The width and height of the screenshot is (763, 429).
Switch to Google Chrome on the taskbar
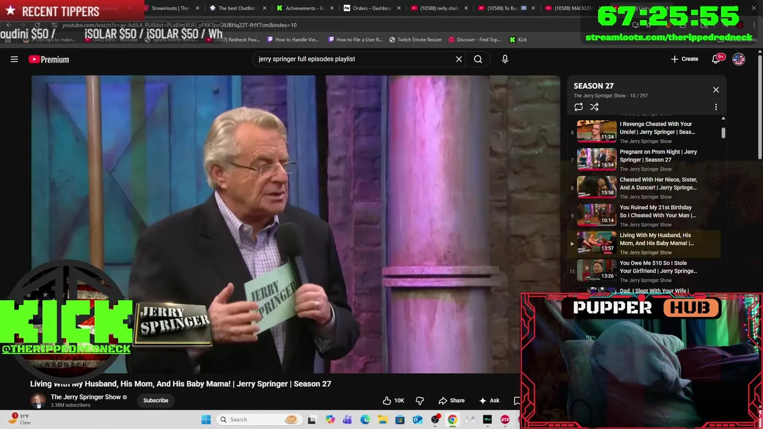452,419
